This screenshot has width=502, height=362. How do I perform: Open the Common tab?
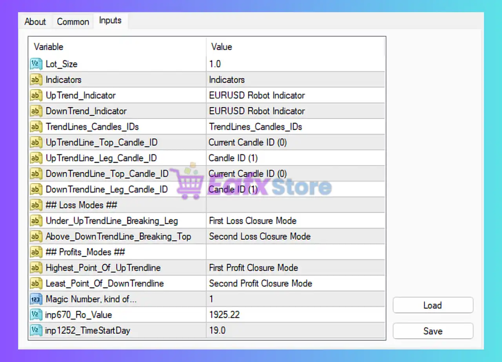(73, 22)
